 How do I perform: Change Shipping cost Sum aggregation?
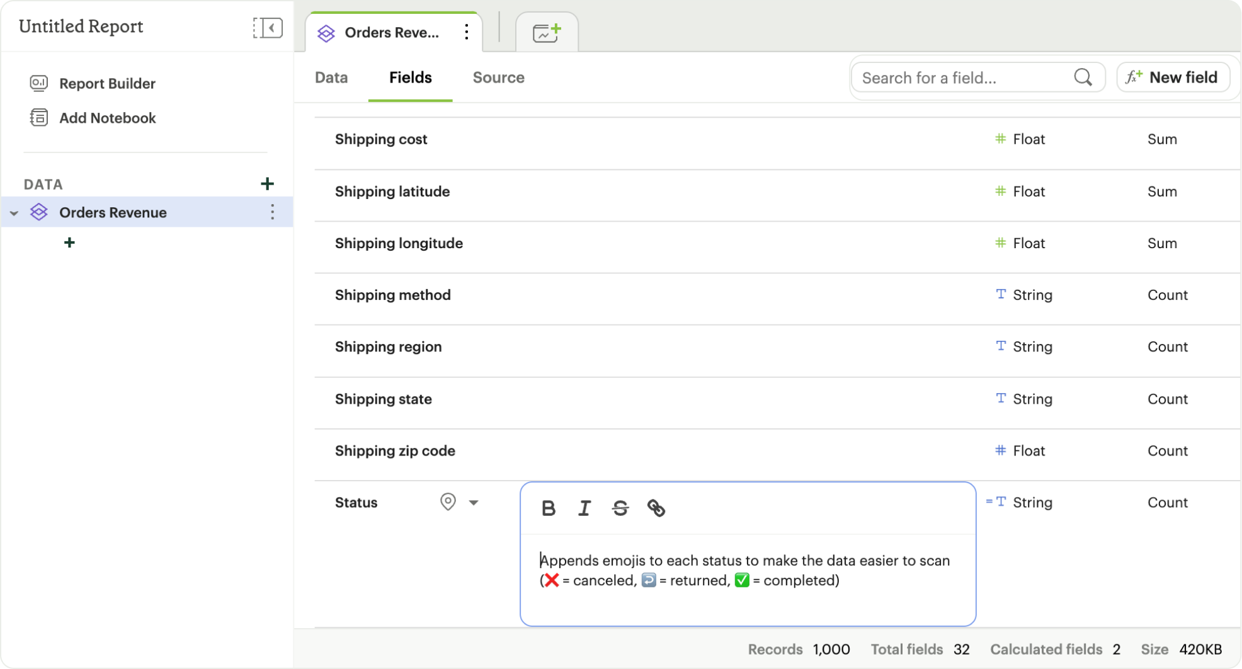pos(1162,139)
